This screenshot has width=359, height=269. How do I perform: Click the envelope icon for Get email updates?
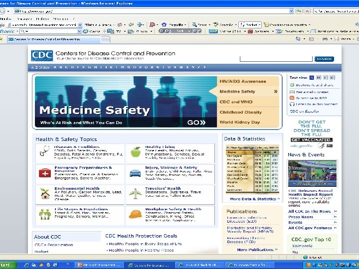292,92
